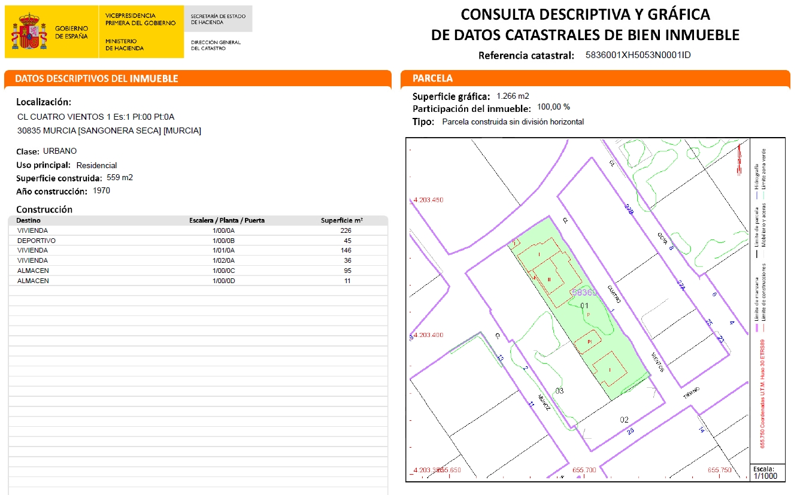Click the '1.266 m2' graphic surface value

tap(513, 96)
